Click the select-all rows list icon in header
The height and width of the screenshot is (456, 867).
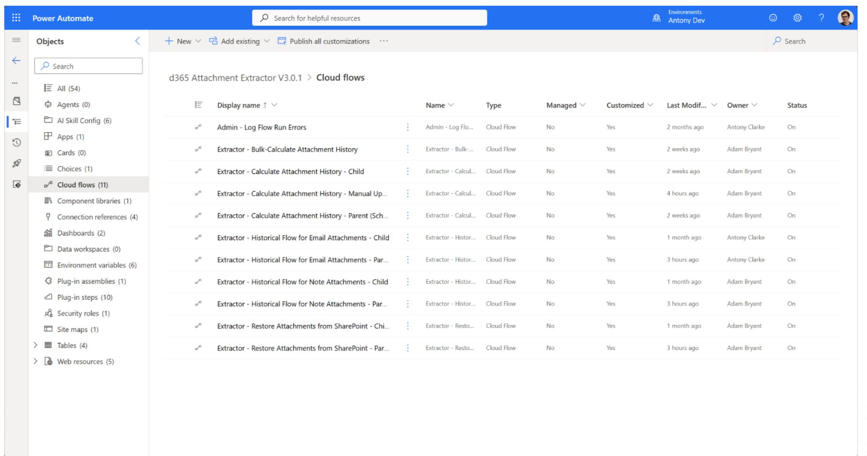pos(199,105)
